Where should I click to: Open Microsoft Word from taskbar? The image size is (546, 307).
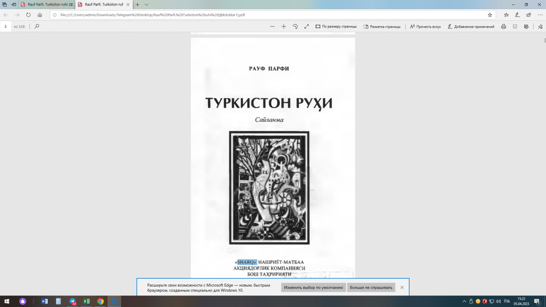pos(45,301)
